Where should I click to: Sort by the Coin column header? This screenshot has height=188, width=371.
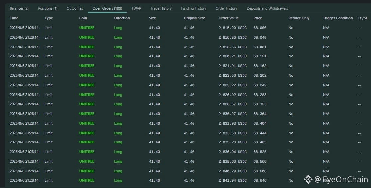pos(83,18)
